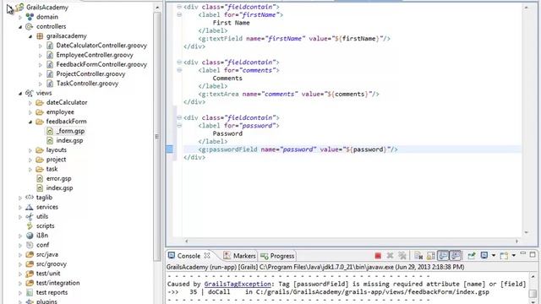Click the test reports icon
This screenshot has height=304, width=541.
[30, 293]
